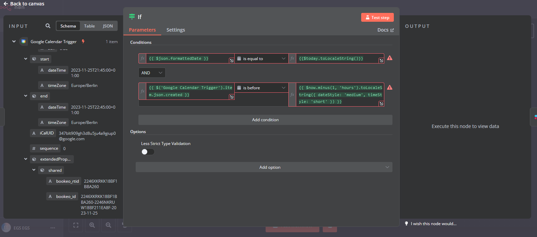Viewport: 537px width, 237px height.
Task: Click warning icon on second condition
Action: tap(390, 87)
